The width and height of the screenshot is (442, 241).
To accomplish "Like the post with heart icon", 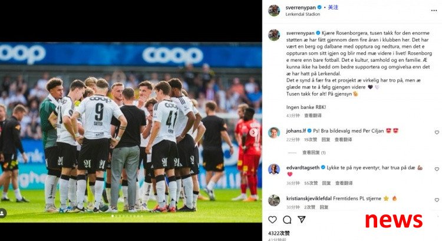I will tap(272, 220).
